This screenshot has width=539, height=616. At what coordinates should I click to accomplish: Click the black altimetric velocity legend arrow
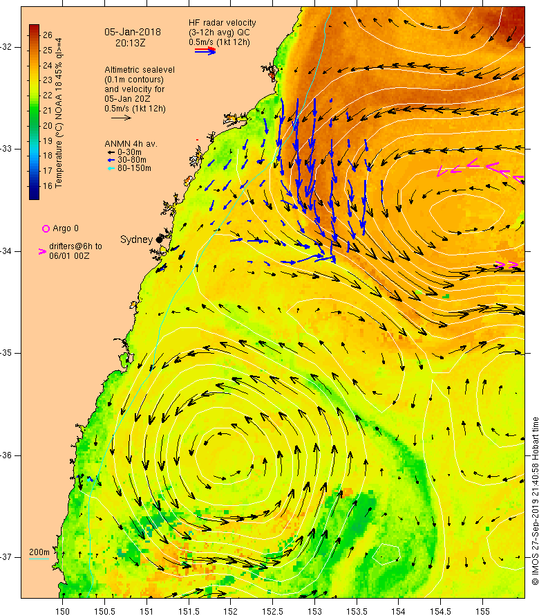121,118
